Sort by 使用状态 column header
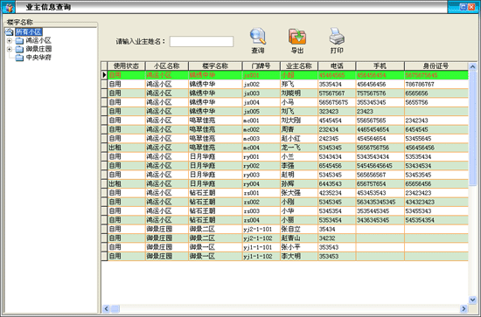Image resolution: width=481 pixels, height=317 pixels. pyautogui.click(x=126, y=65)
